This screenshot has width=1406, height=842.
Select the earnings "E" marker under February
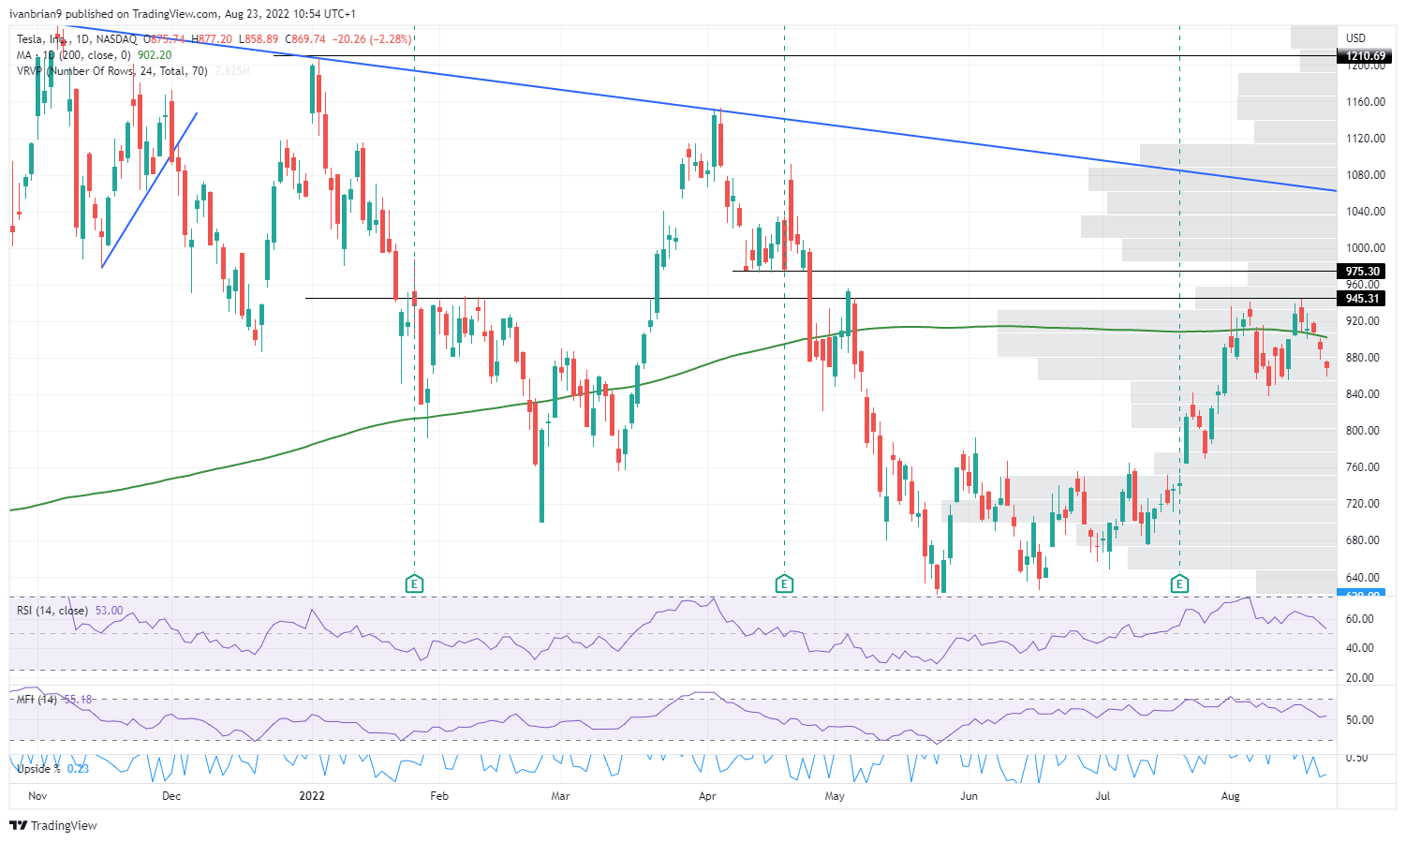click(x=414, y=583)
